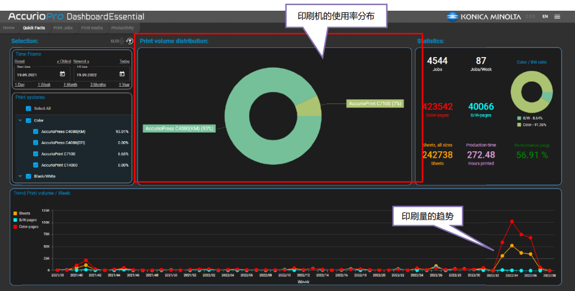Toggle the AccurioPrint C7100 checkbox
Image resolution: width=575 pixels, height=291 pixels.
point(36,154)
